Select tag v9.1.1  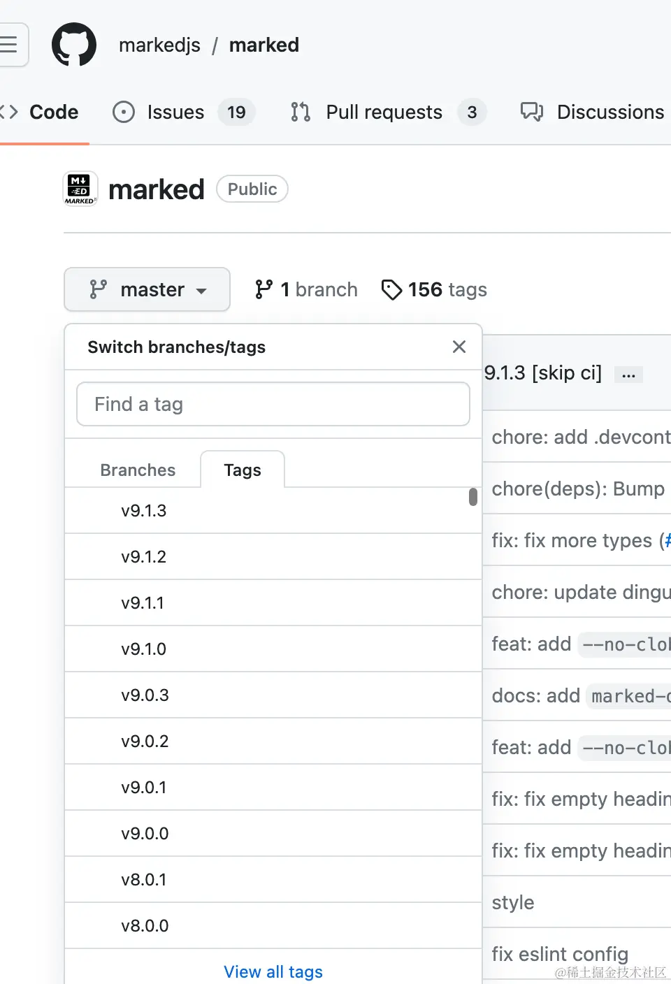point(273,603)
